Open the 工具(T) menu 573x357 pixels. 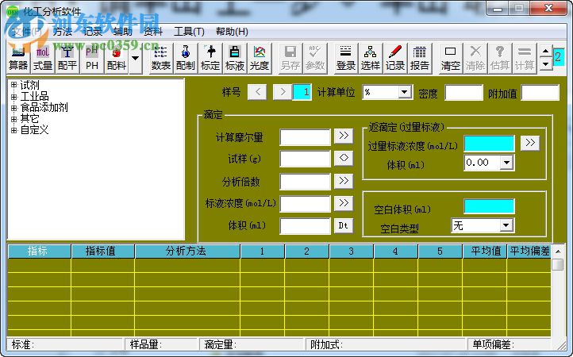click(189, 32)
